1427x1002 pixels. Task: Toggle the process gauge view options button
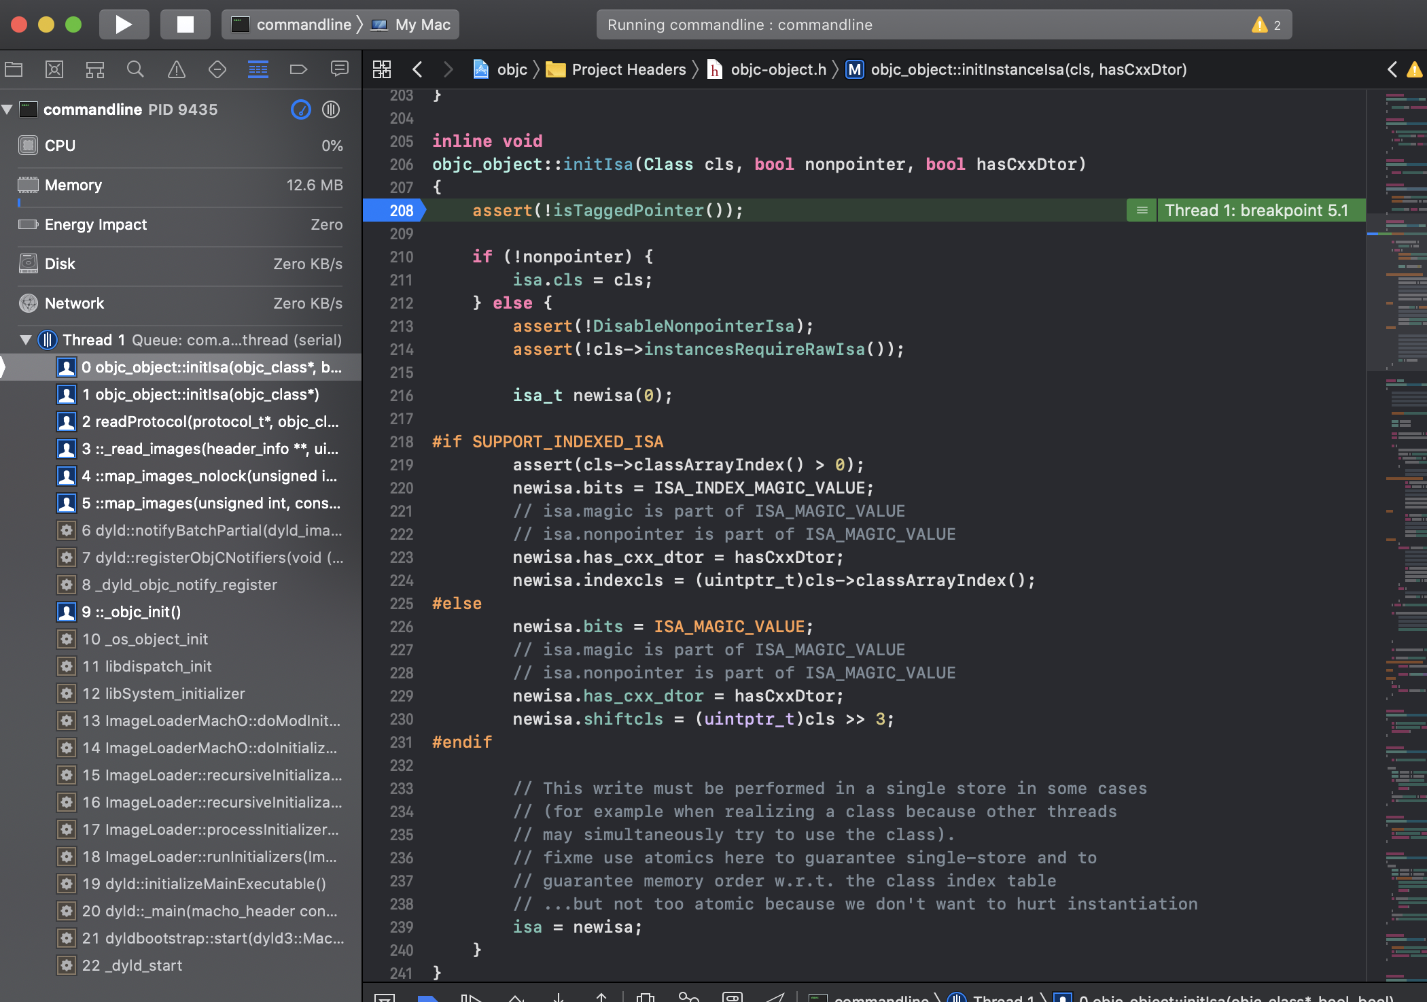tap(300, 109)
